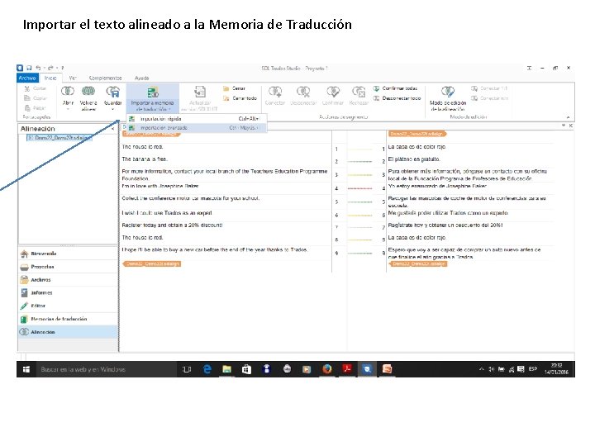Open the Bienvenida view
This screenshot has width=595, height=446.
tap(68, 254)
